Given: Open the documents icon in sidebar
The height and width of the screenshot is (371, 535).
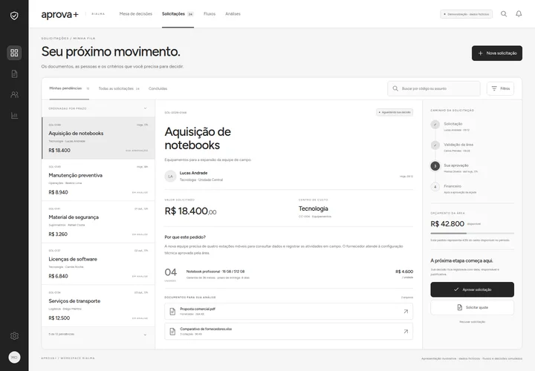Looking at the screenshot, I should (14, 74).
